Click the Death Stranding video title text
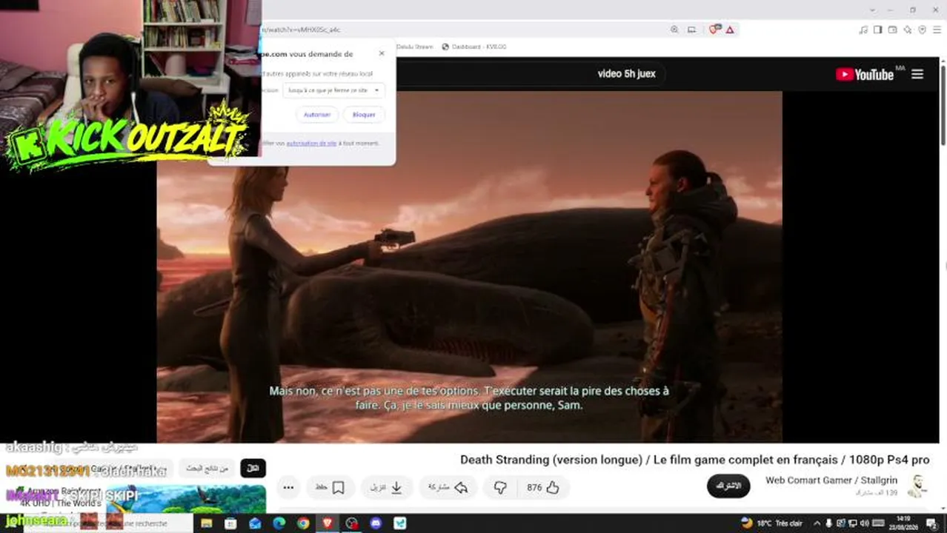This screenshot has width=947, height=533. coord(694,460)
